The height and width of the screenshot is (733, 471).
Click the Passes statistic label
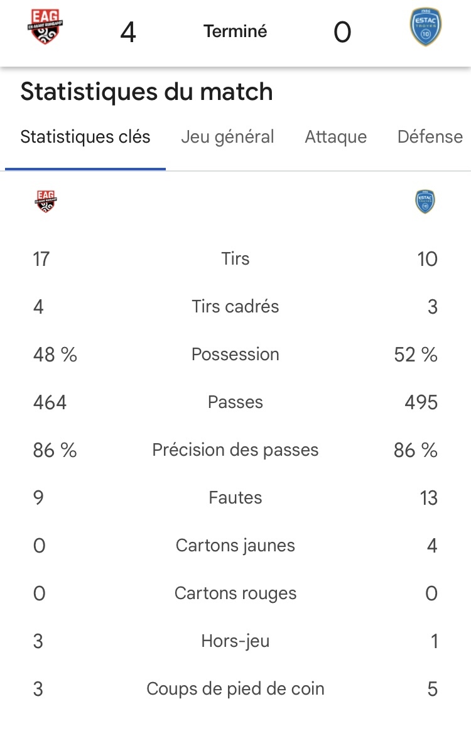pyautogui.click(x=235, y=402)
